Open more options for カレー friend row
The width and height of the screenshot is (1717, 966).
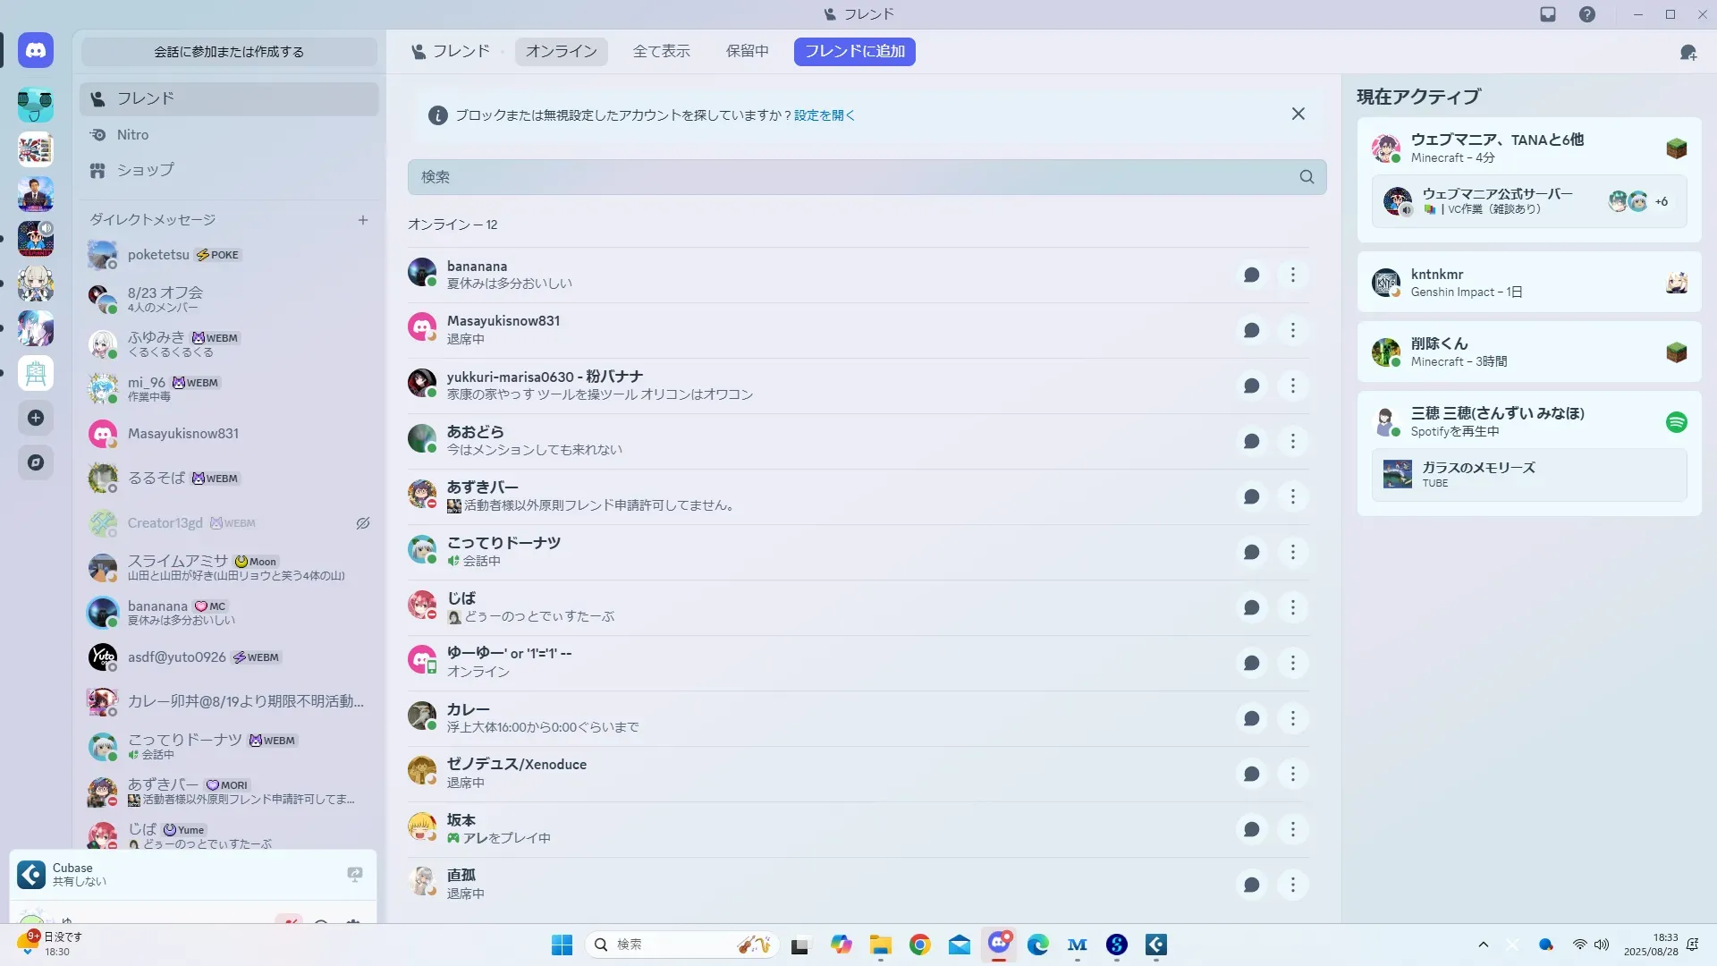1292,718
